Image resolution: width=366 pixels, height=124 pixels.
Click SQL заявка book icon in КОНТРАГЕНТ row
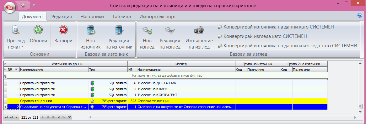click(x=92, y=95)
